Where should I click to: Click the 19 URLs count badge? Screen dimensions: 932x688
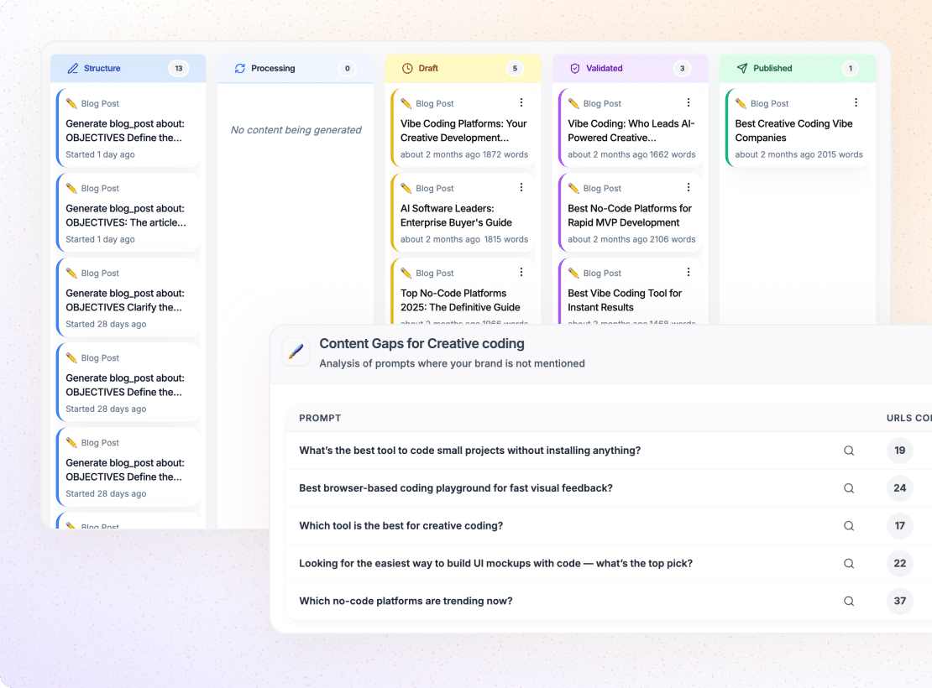coord(899,451)
